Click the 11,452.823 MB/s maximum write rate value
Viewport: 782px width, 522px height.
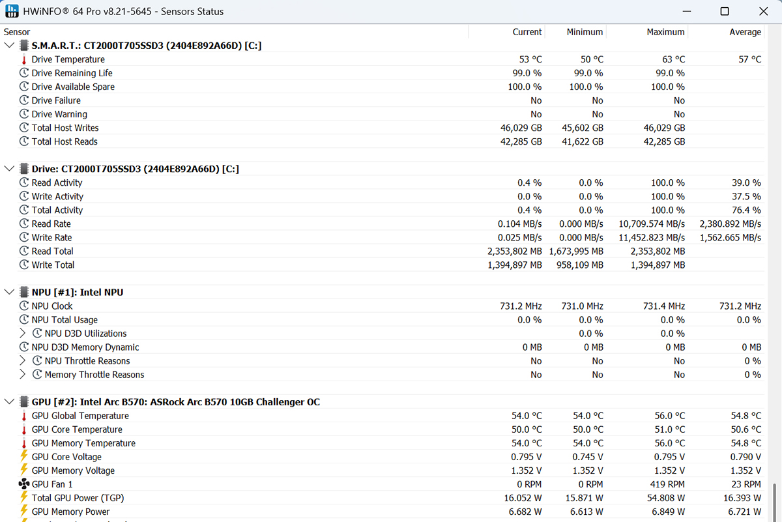click(x=652, y=237)
